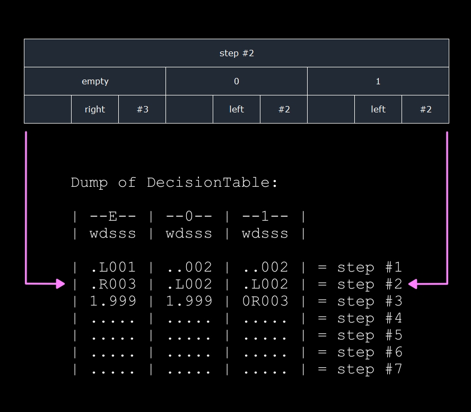Click the 'step #2' table header cell
This screenshot has height=412, width=471.
[x=237, y=53]
